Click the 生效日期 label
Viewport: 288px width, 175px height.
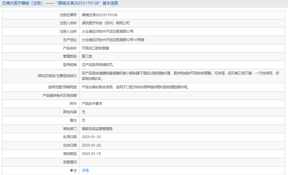pyautogui.click(x=70, y=146)
